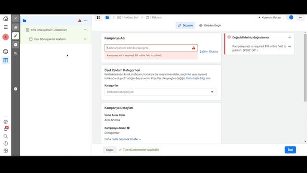Switch to the Düzenle tab
307x173 pixels.
click(x=185, y=25)
